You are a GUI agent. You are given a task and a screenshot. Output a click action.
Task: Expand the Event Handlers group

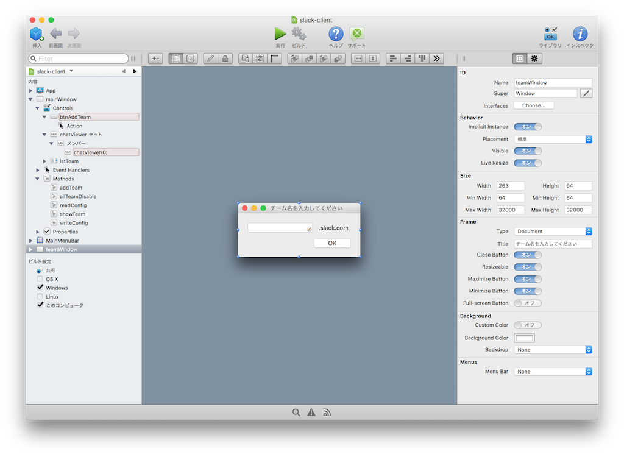pyautogui.click(x=38, y=170)
